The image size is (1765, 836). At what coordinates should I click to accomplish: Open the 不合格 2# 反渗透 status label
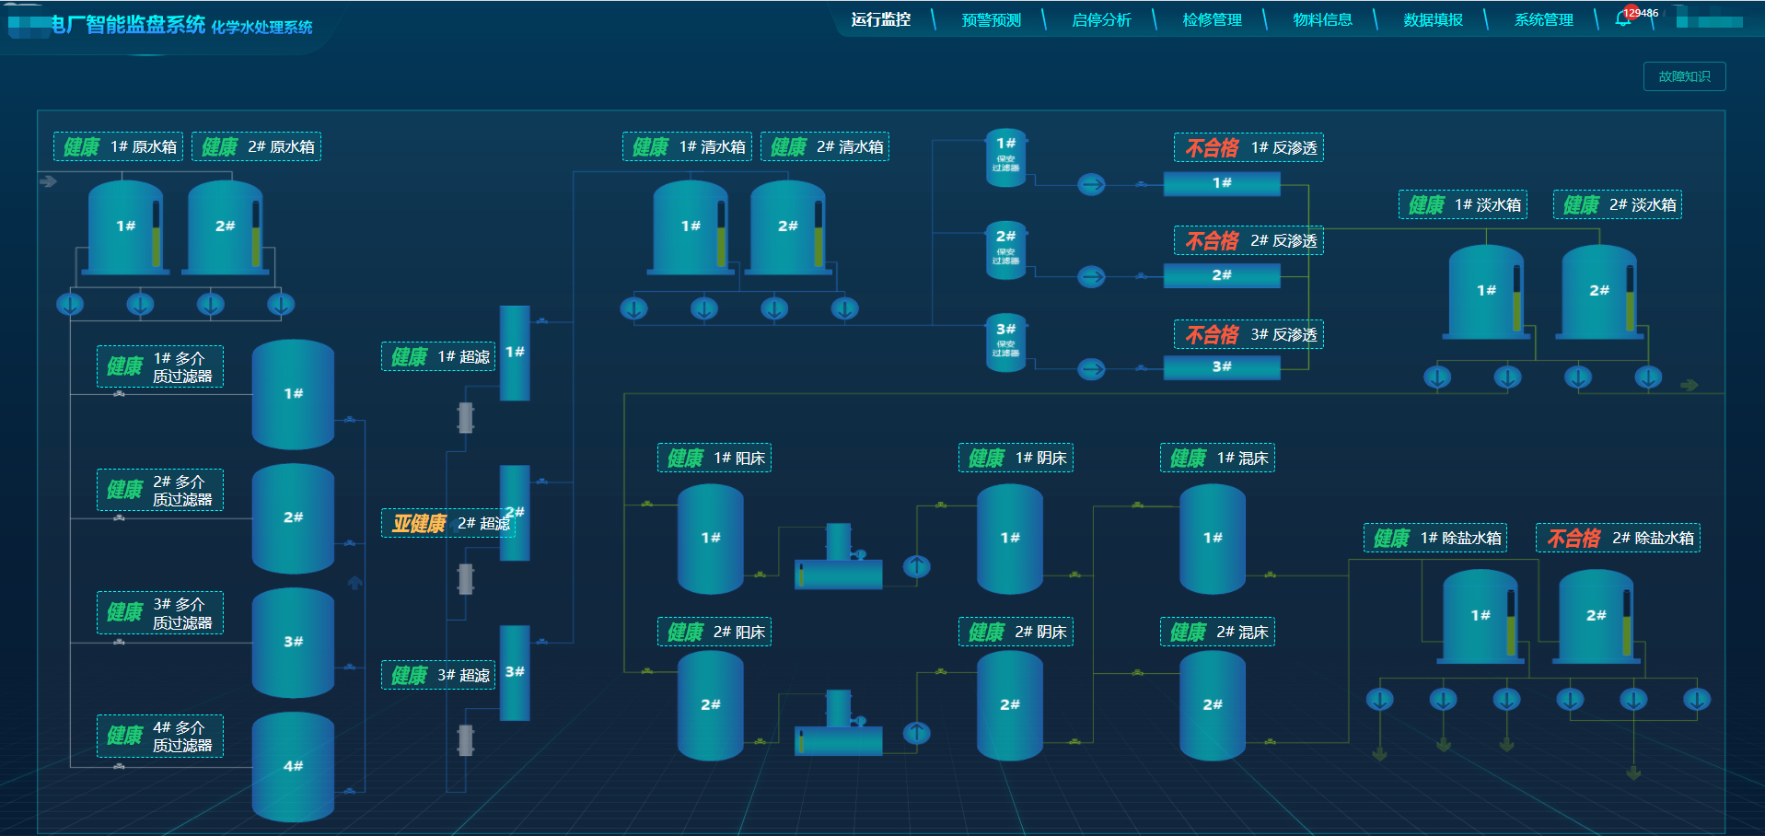pos(1248,240)
